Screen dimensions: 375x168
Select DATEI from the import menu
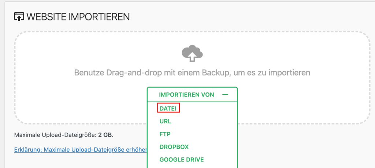(x=169, y=108)
